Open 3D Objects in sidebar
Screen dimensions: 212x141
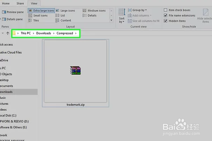pos(6,74)
